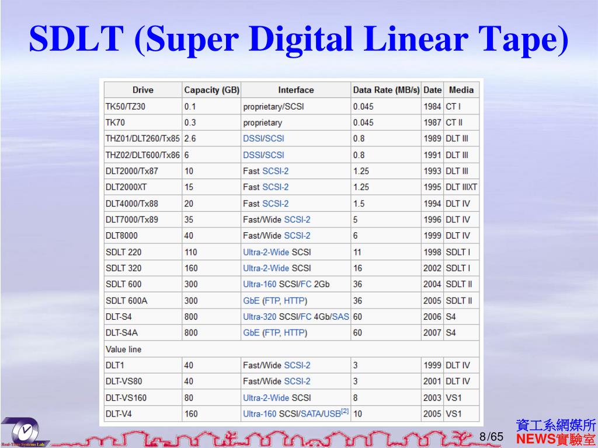Open SCSI-2 link in DLT2000/Tx87 row

point(276,171)
